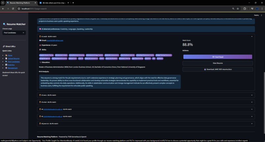
Task: Open the Chrome three-dot menu
Action: tap(262, 9)
